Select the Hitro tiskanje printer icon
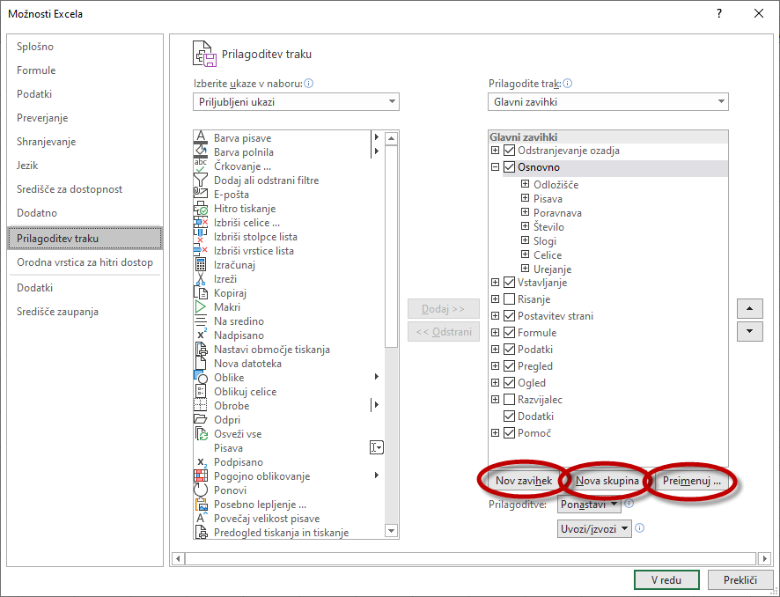 [201, 208]
